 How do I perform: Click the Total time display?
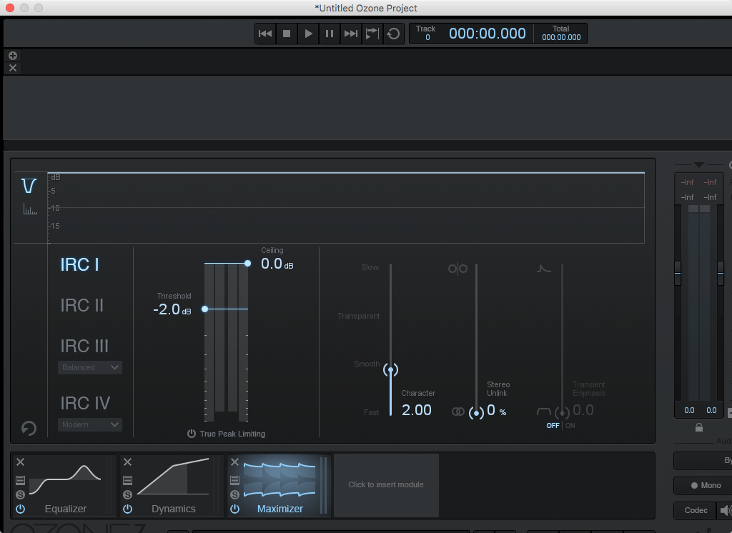561,33
